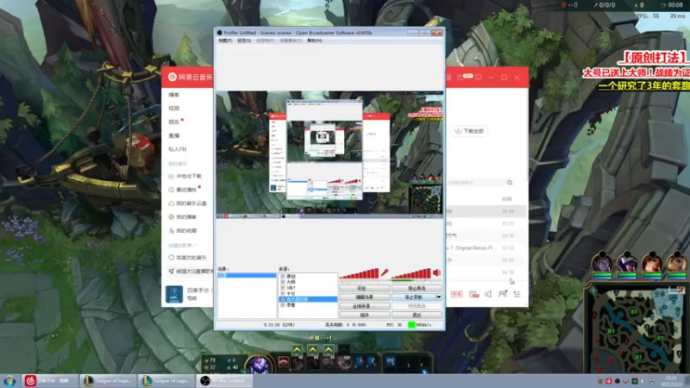Switch to second League of Legends taskbar item
The height and width of the screenshot is (388, 690).
click(166, 380)
